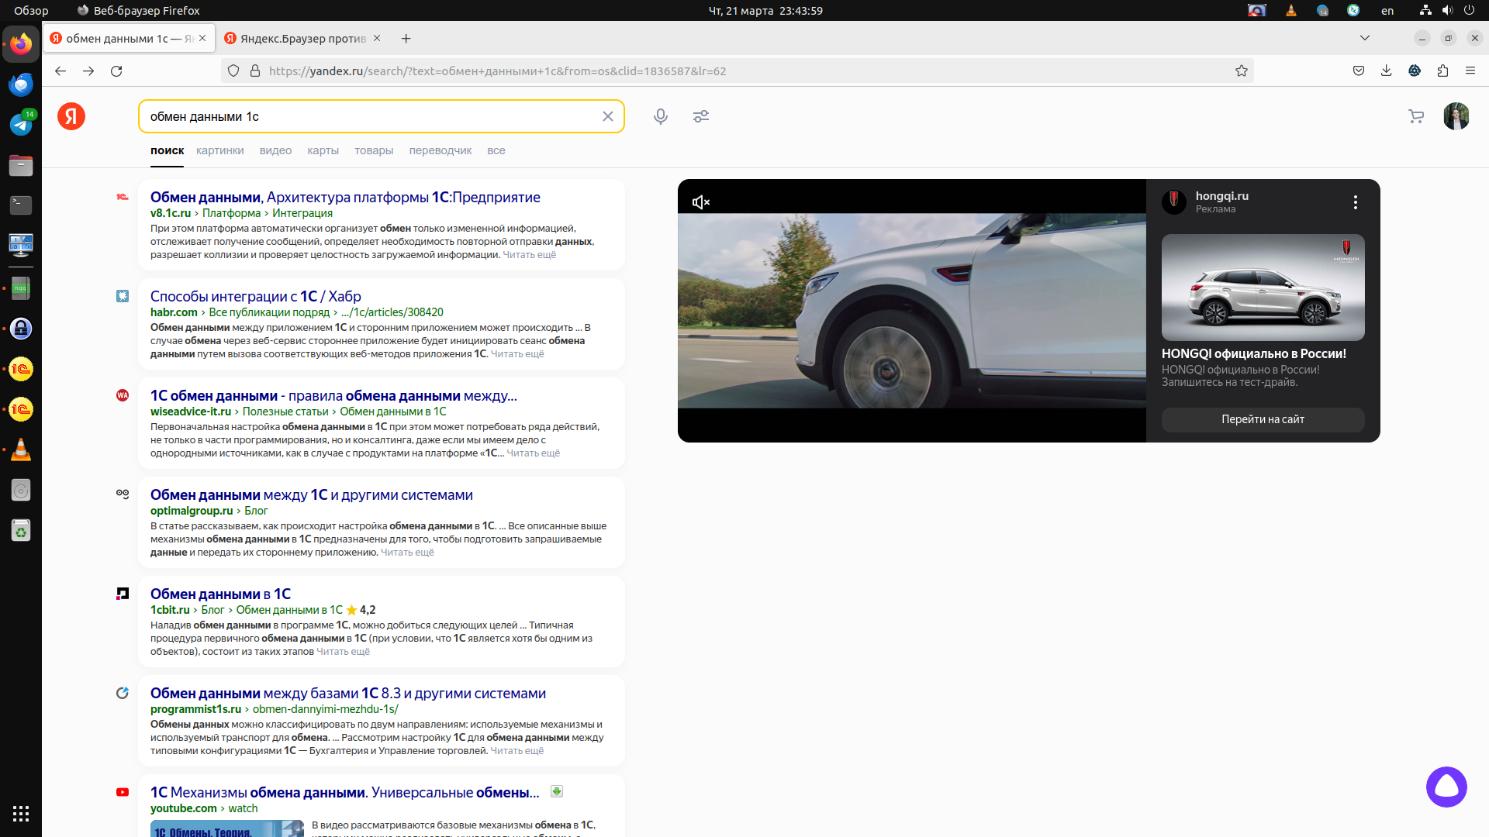Start voice search with microphone icon
The height and width of the screenshot is (837, 1489).
point(661,116)
